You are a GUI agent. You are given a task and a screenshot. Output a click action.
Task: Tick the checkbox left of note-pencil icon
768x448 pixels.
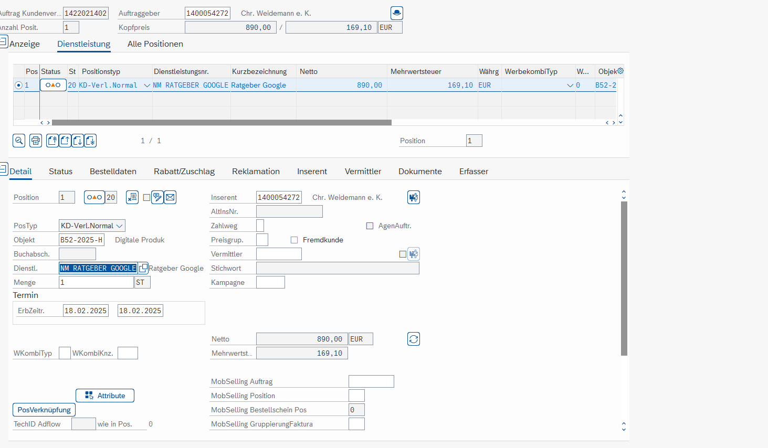pyautogui.click(x=146, y=198)
